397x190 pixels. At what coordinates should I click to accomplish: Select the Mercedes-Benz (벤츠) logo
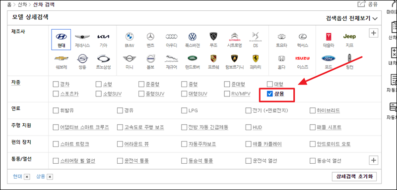pyautogui.click(x=150, y=37)
